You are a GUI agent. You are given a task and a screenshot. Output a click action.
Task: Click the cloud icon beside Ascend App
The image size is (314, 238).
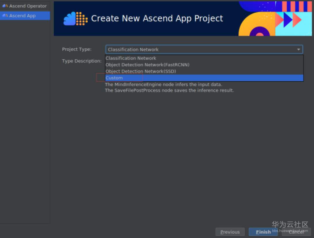coord(5,16)
